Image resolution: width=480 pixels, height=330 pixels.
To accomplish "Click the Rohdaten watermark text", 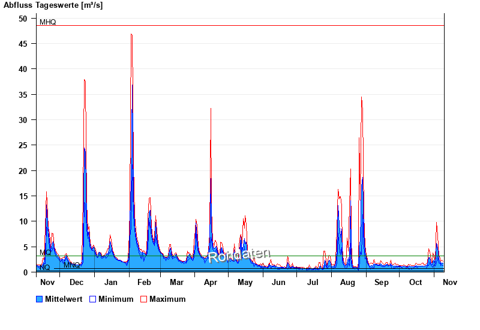I will [239, 256].
